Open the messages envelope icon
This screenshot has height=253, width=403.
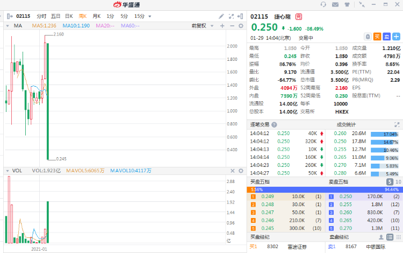click(x=335, y=4)
